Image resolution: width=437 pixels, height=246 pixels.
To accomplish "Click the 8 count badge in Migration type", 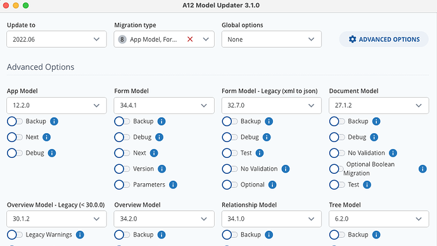I will pos(122,39).
